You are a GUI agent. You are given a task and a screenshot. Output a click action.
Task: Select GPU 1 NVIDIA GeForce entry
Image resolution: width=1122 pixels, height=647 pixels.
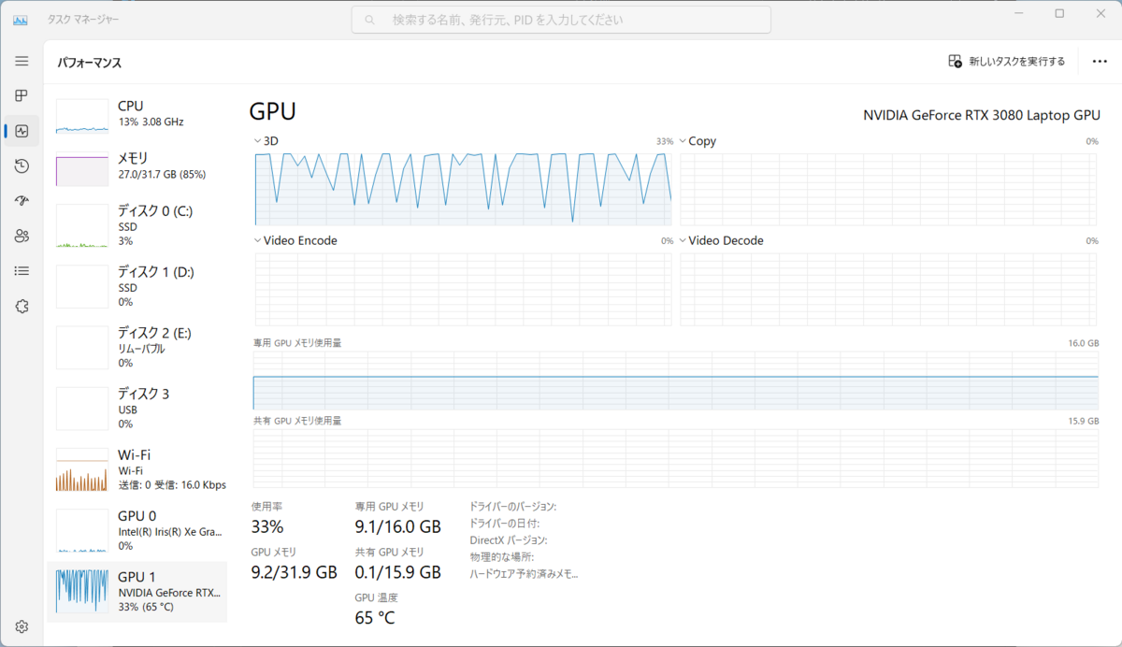[x=137, y=592]
